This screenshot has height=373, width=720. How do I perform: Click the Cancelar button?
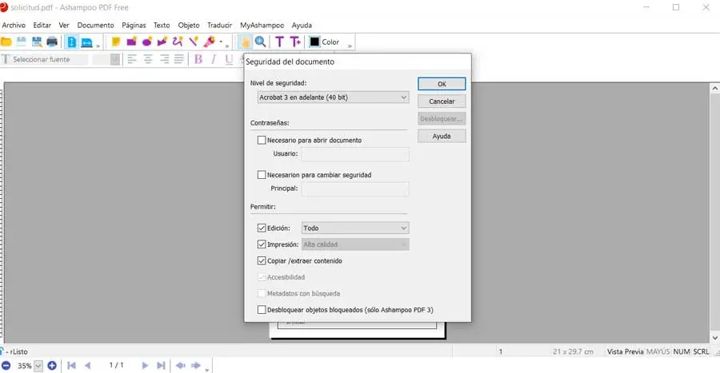[x=442, y=101]
